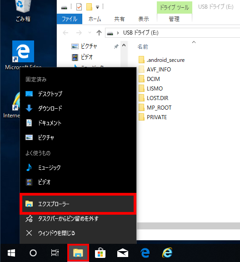Screen dimensions: 240x262
Task: Click the Back navigation arrow
Action: (x=65, y=33)
